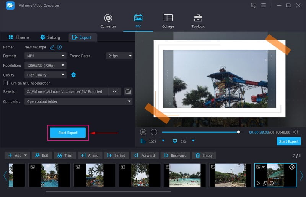The height and width of the screenshot is (197, 306).
Task: Click the open folder icon beside save path
Action: [x=128, y=91]
